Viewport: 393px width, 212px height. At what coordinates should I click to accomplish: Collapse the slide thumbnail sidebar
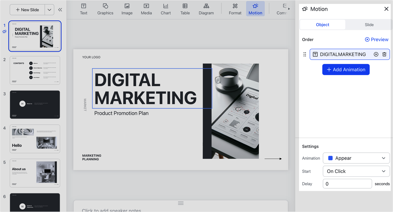(x=60, y=10)
